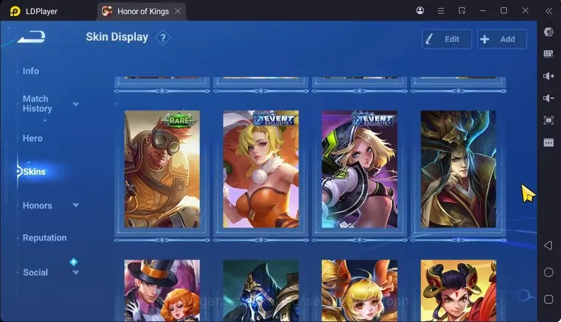Decrease volume with speaker minus icon
This screenshot has height=322, width=561.
(x=549, y=98)
